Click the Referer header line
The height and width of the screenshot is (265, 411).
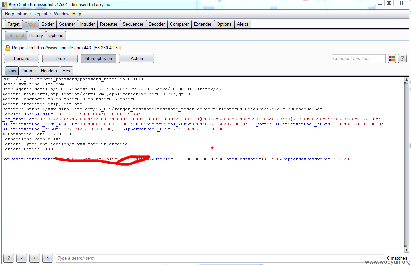pyautogui.click(x=162, y=109)
